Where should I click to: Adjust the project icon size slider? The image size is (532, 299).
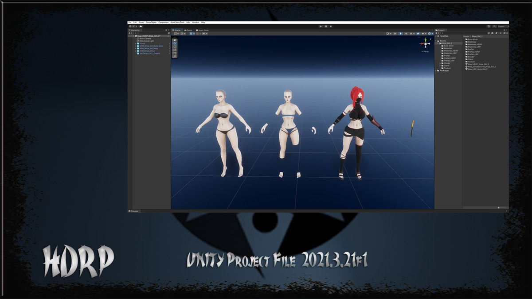(498, 207)
